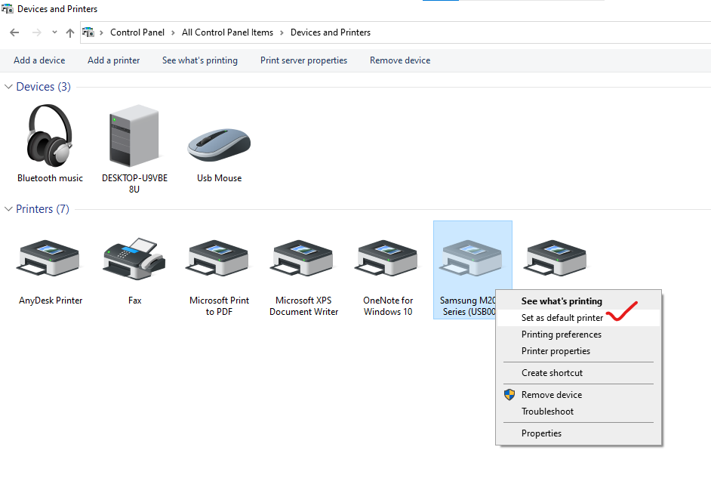Image resolution: width=711 pixels, height=484 pixels.
Task: Expand the chevron after All Control Panel Items
Action: click(282, 32)
